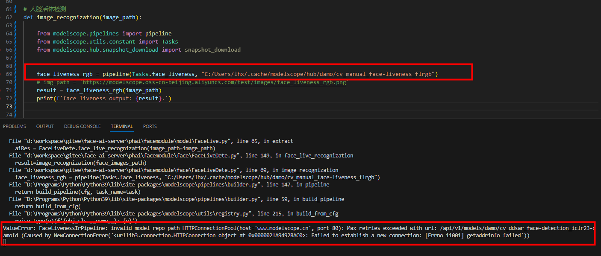601x256 pixels.
Task: Click modelscope.pipelines module on line 64
Action: click(86, 33)
